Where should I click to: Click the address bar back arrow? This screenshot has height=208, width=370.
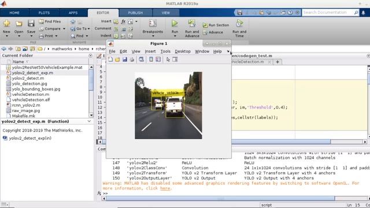point(3,49)
